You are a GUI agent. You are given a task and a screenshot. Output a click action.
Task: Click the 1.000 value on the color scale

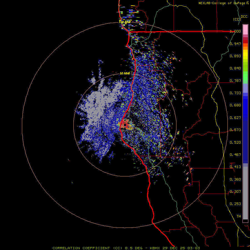tap(235, 31)
